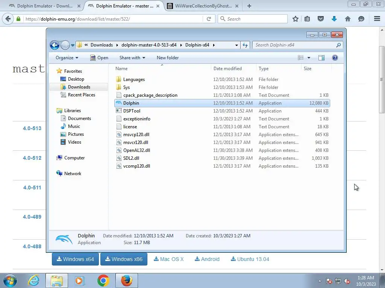385x288 pixels.
Task: Open the Organize dropdown menu
Action: tap(67, 58)
